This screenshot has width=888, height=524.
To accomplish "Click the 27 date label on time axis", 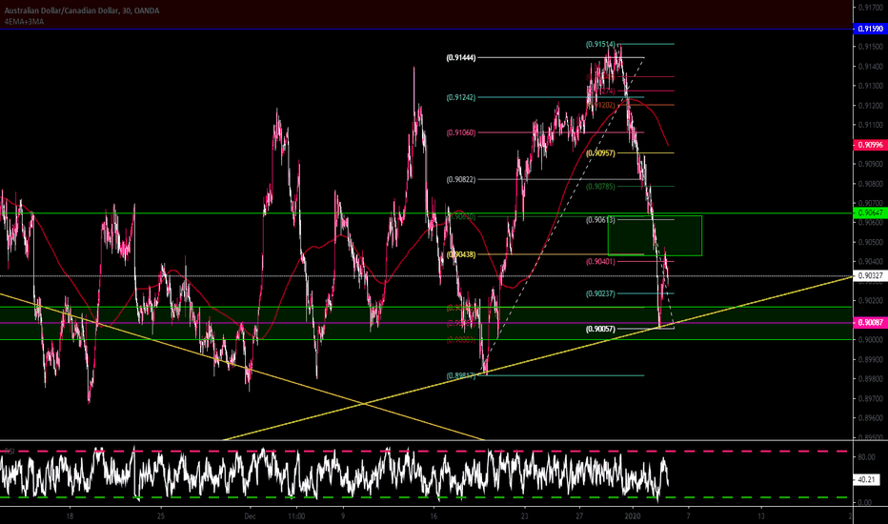I will pos(579,516).
